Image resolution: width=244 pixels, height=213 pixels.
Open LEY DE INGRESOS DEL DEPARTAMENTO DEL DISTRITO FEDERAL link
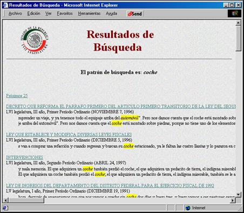coord(110,185)
